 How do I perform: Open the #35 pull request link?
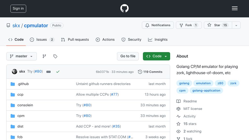pyautogui.click(x=116, y=126)
